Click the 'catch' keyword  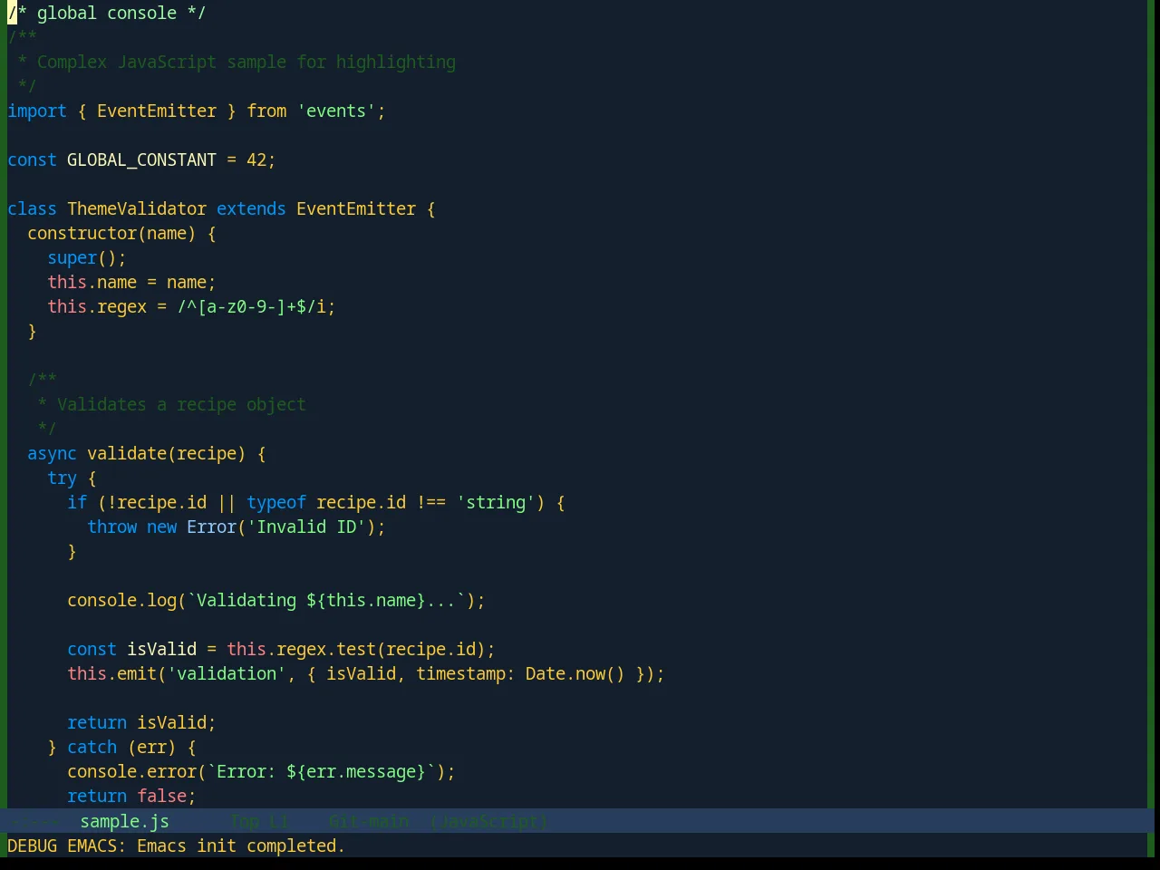[92, 747]
